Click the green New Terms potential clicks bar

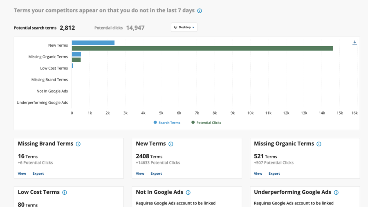pos(202,48)
